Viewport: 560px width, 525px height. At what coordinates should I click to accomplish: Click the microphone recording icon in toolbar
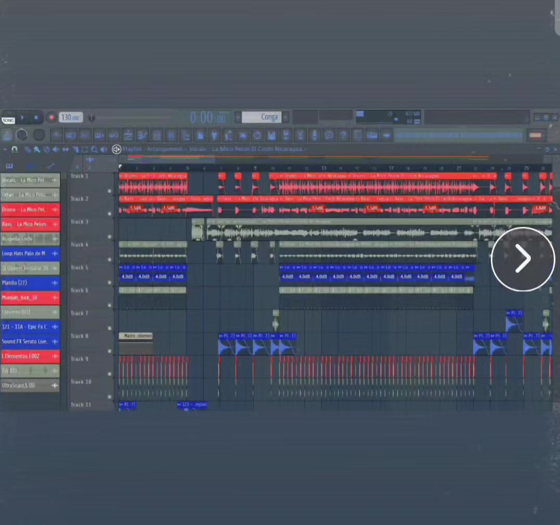(314, 135)
